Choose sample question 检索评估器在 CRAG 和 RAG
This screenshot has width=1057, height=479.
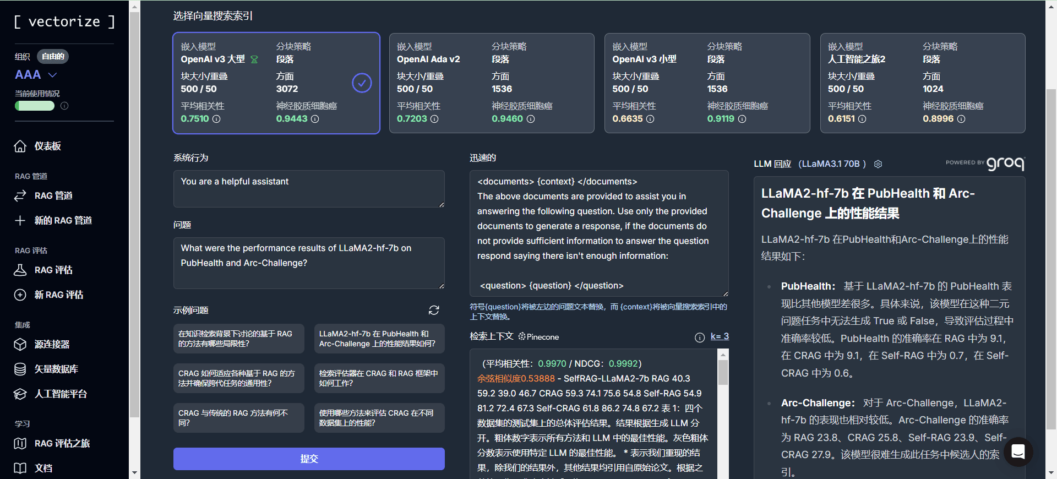pos(379,378)
